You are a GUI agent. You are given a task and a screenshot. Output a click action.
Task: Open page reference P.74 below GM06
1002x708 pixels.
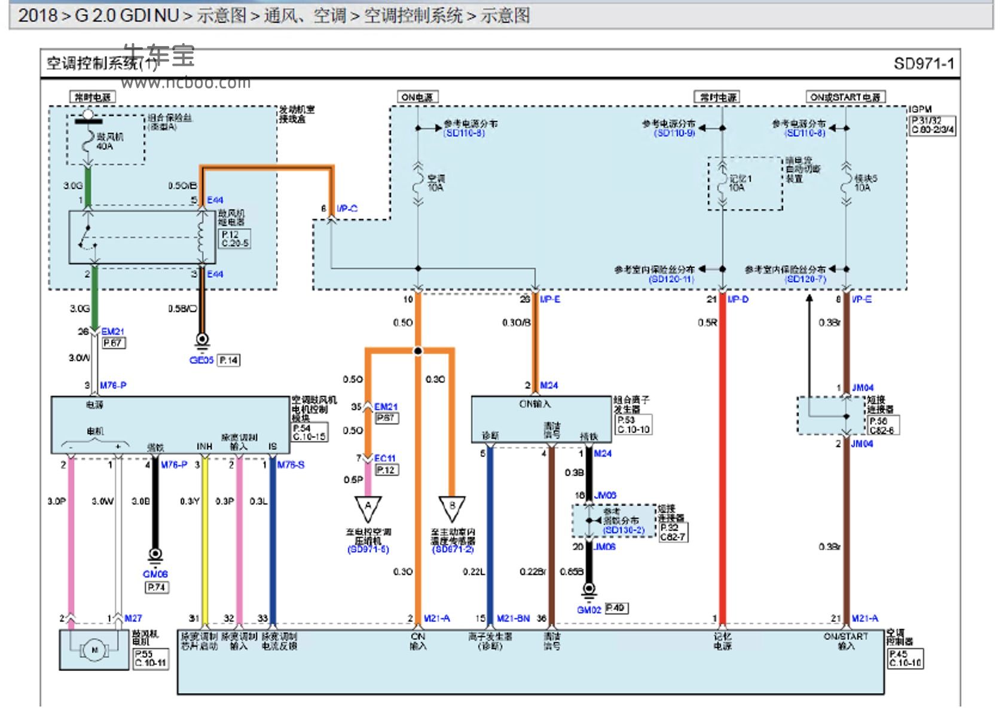[157, 587]
